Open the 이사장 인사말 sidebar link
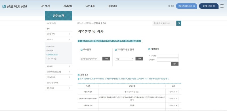227x111 pixels. click(51, 23)
